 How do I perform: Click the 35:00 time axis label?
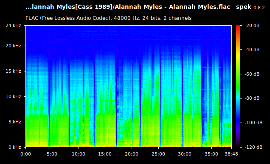(x=211, y=154)
